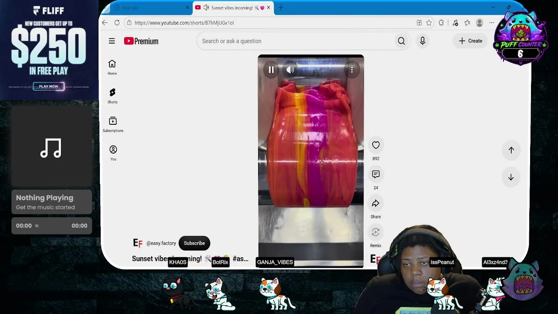The width and height of the screenshot is (558, 314).
Task: Open Subscriptions in the sidebar
Action: coord(113,124)
